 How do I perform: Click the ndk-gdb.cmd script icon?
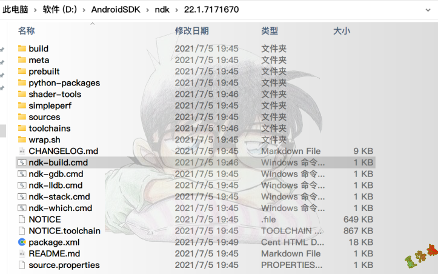22,174
